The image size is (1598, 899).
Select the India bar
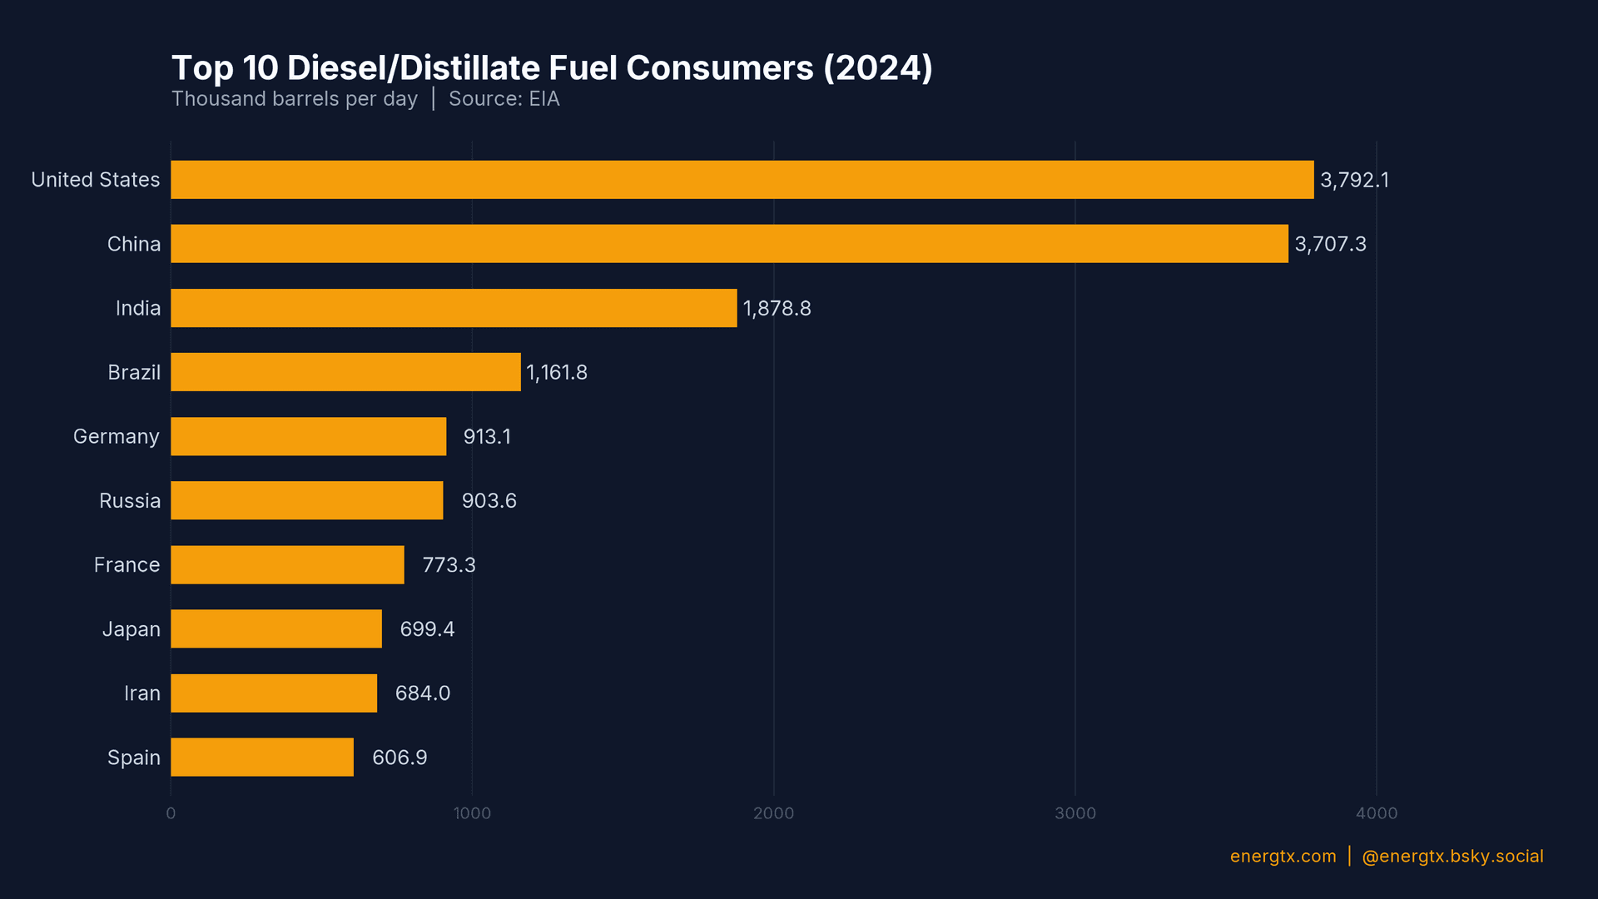tap(454, 308)
